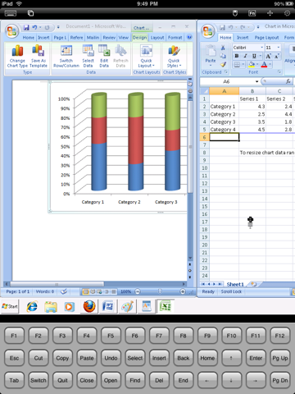
Task: Expand the Quick Styles gallery
Action: click(174, 57)
